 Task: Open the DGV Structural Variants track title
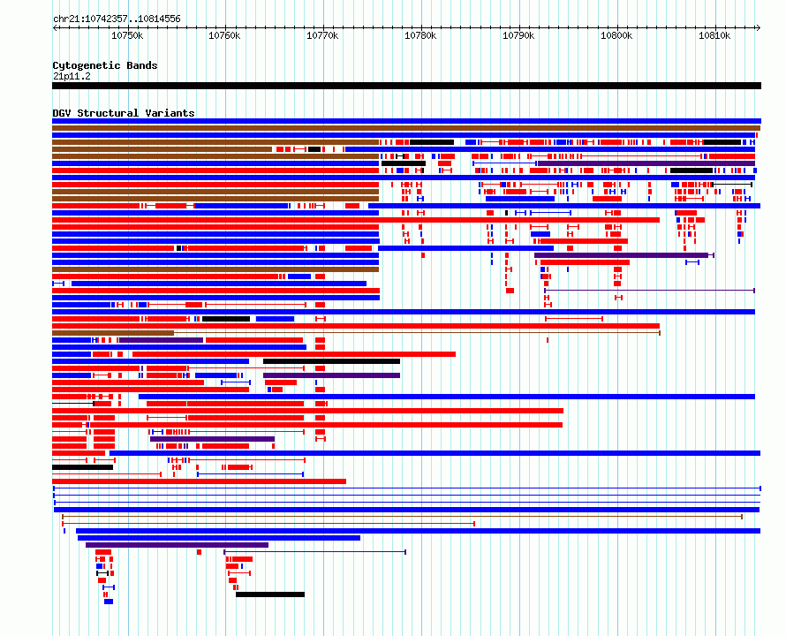pos(124,113)
